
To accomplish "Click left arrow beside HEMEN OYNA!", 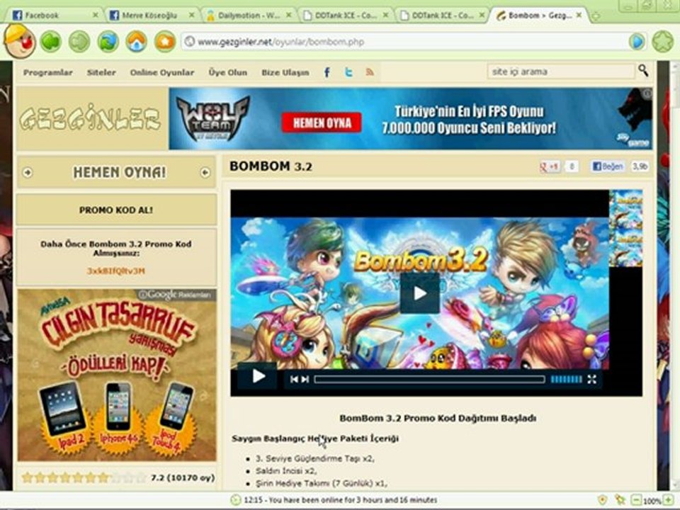I will (28, 173).
